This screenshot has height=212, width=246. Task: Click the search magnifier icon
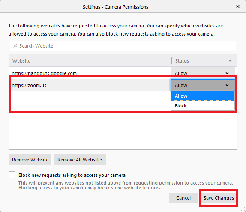(15, 46)
